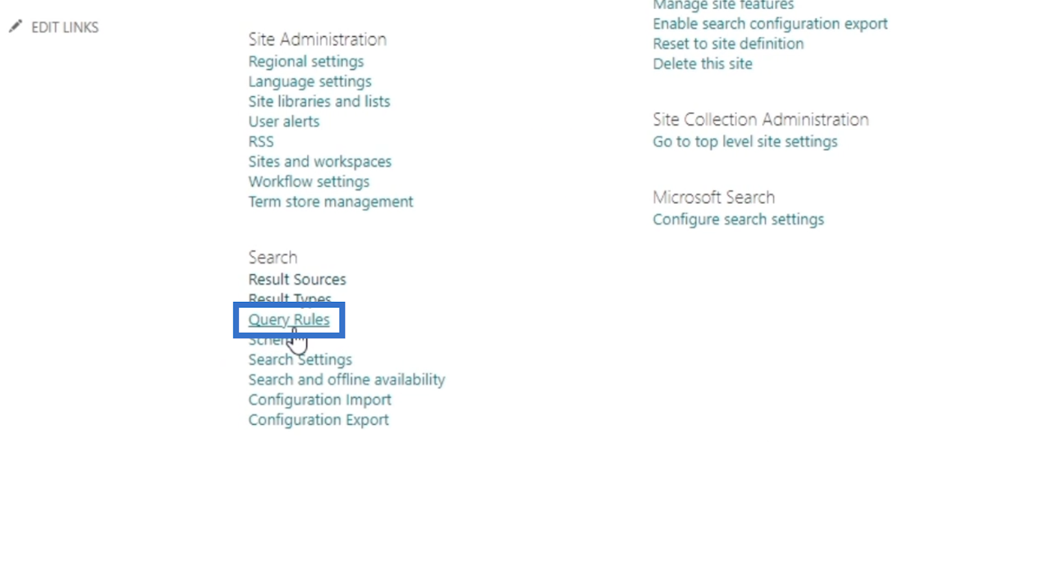Open User alerts
The width and height of the screenshot is (1037, 566).
point(284,122)
